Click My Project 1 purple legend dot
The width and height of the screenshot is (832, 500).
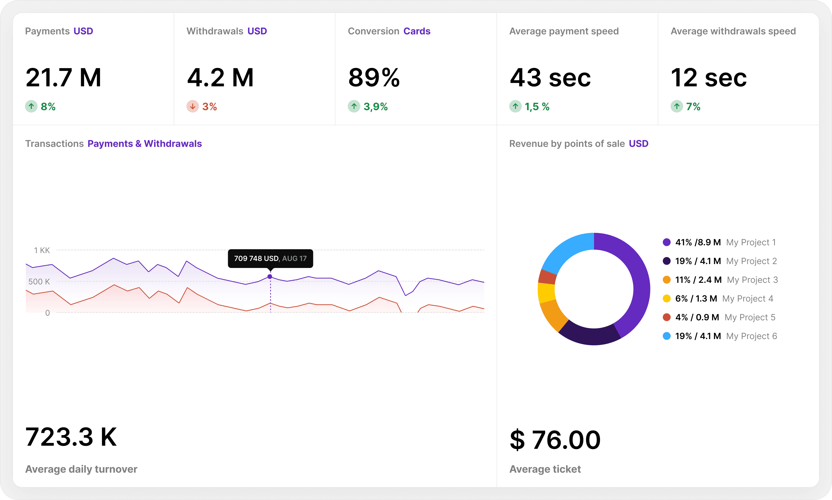pos(666,242)
